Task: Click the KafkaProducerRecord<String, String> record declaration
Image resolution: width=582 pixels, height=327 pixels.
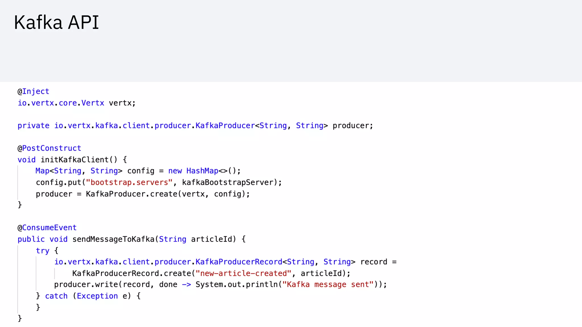Action: tap(225, 262)
